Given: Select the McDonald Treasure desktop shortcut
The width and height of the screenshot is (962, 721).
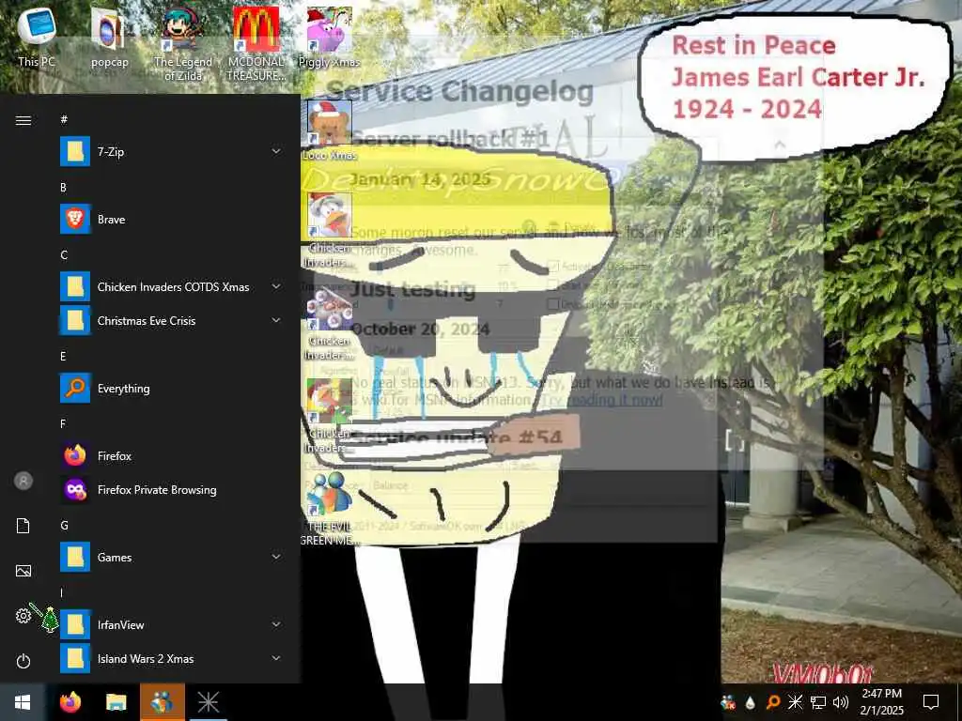Looking at the screenshot, I should [x=256, y=44].
